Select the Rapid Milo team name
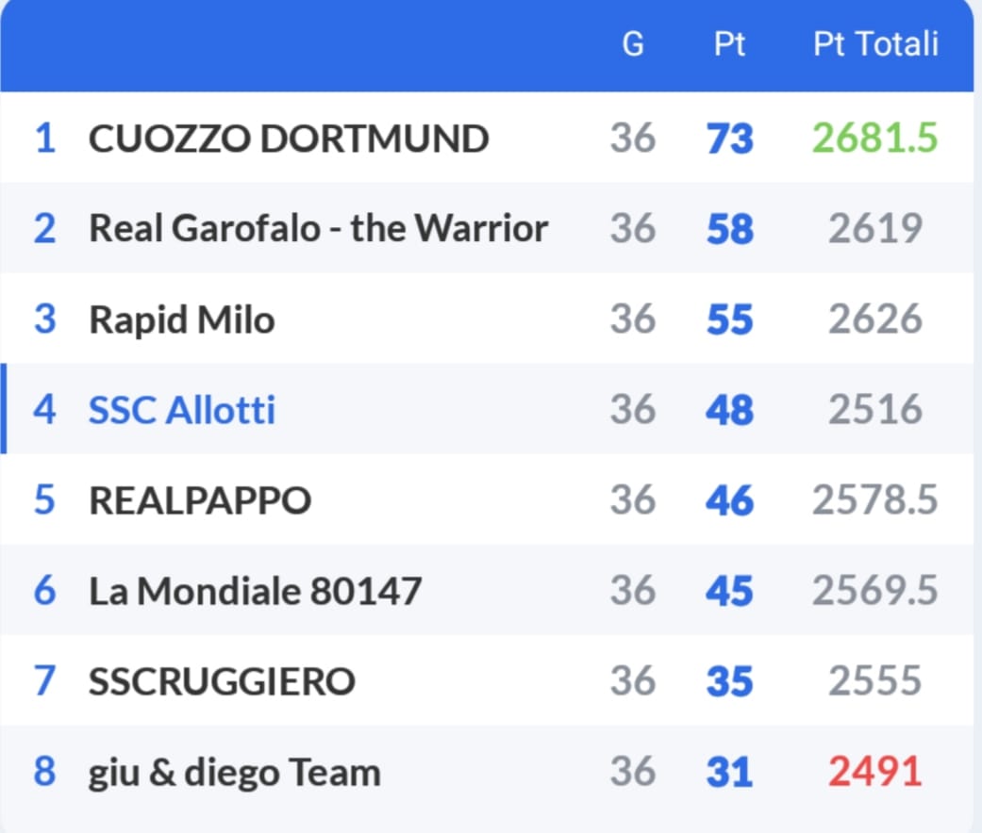 point(181,320)
